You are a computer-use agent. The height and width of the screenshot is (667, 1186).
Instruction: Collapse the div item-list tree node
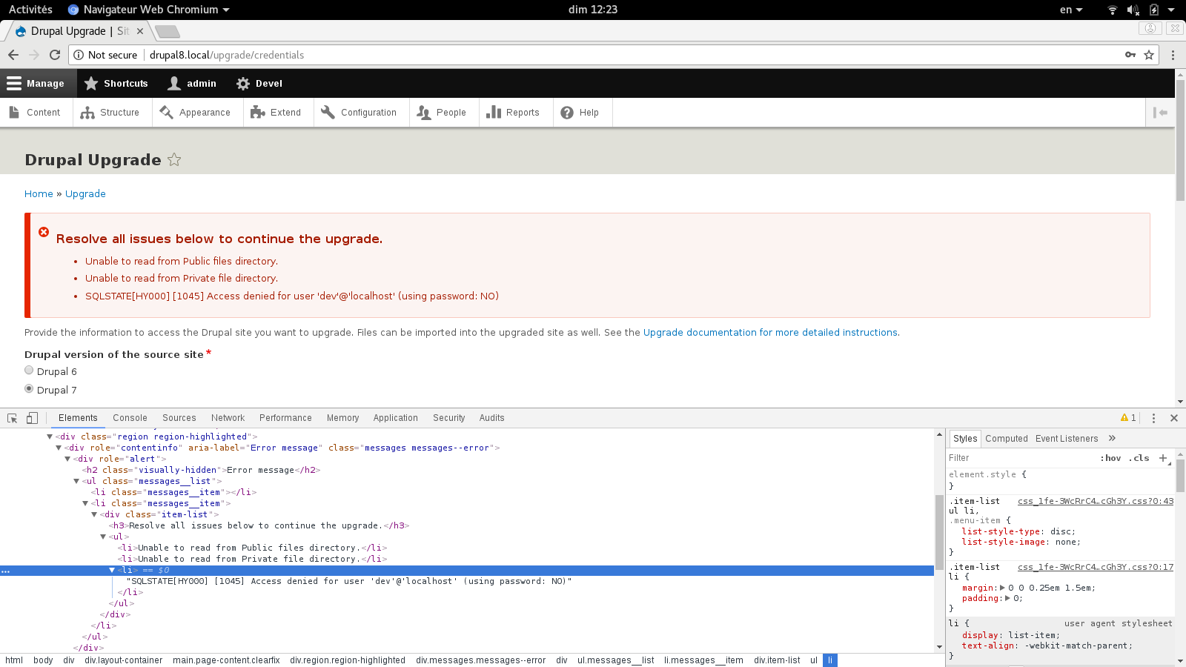click(x=94, y=514)
